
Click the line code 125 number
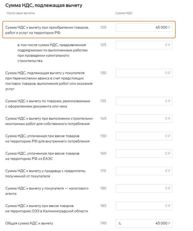pos(103,45)
